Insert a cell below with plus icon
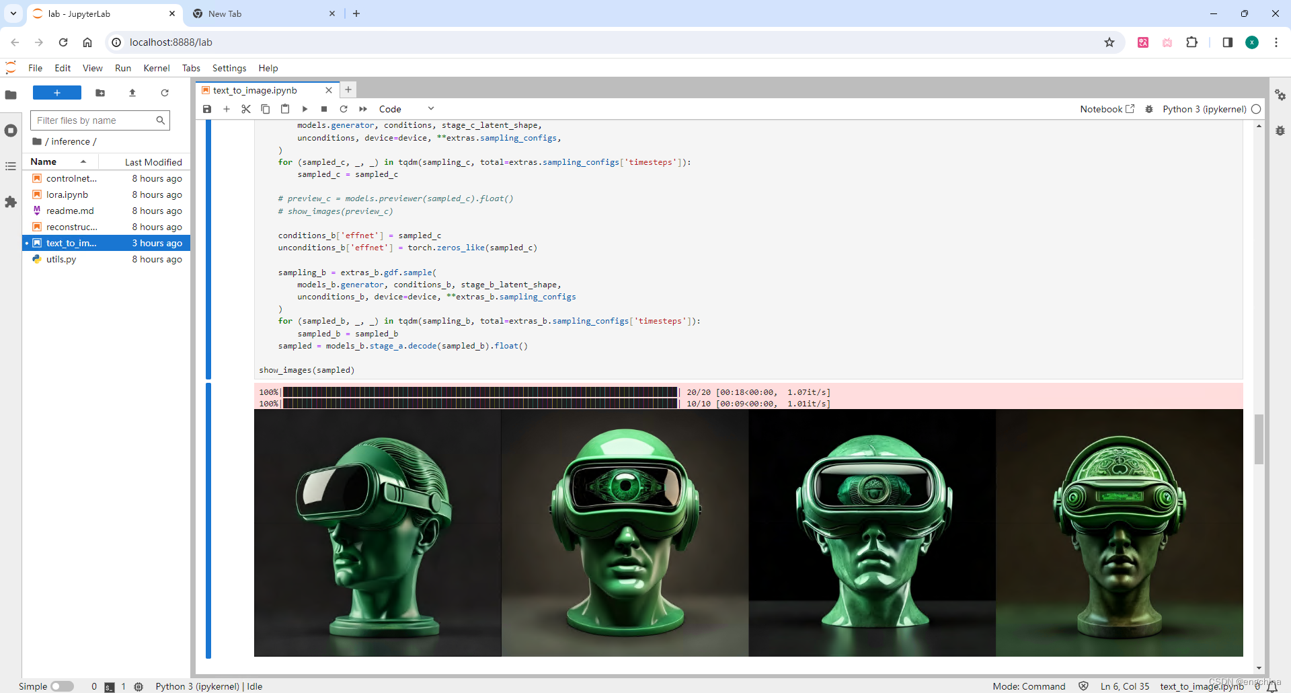The image size is (1291, 693). (227, 109)
